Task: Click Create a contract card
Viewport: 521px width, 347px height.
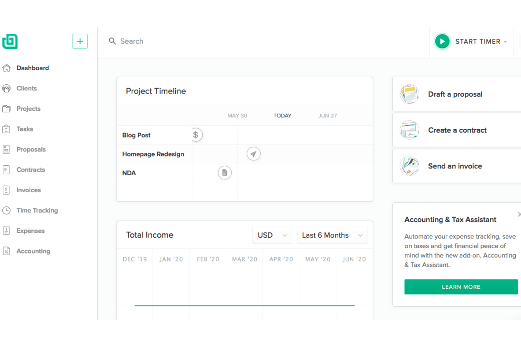Action: [457, 130]
